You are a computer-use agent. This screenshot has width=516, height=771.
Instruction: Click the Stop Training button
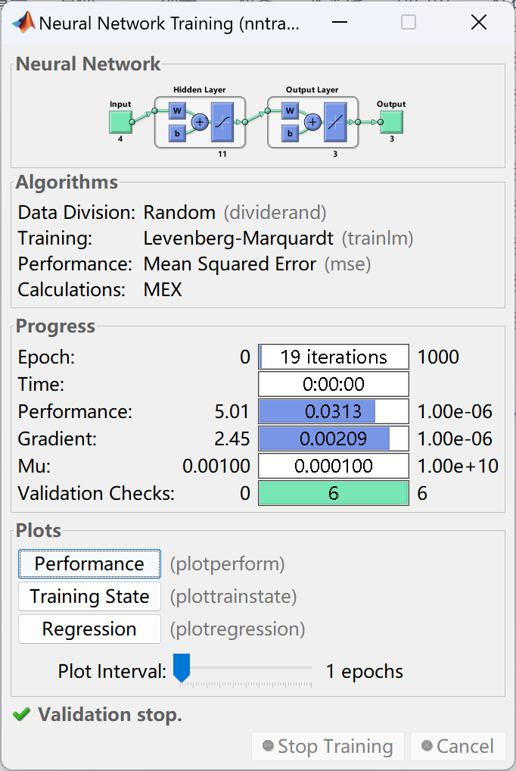click(x=328, y=746)
